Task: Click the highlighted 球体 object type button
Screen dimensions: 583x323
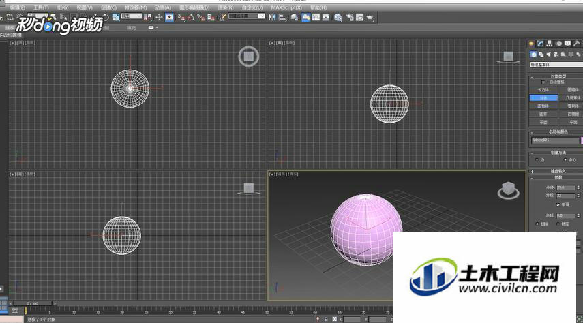Action: click(x=543, y=97)
